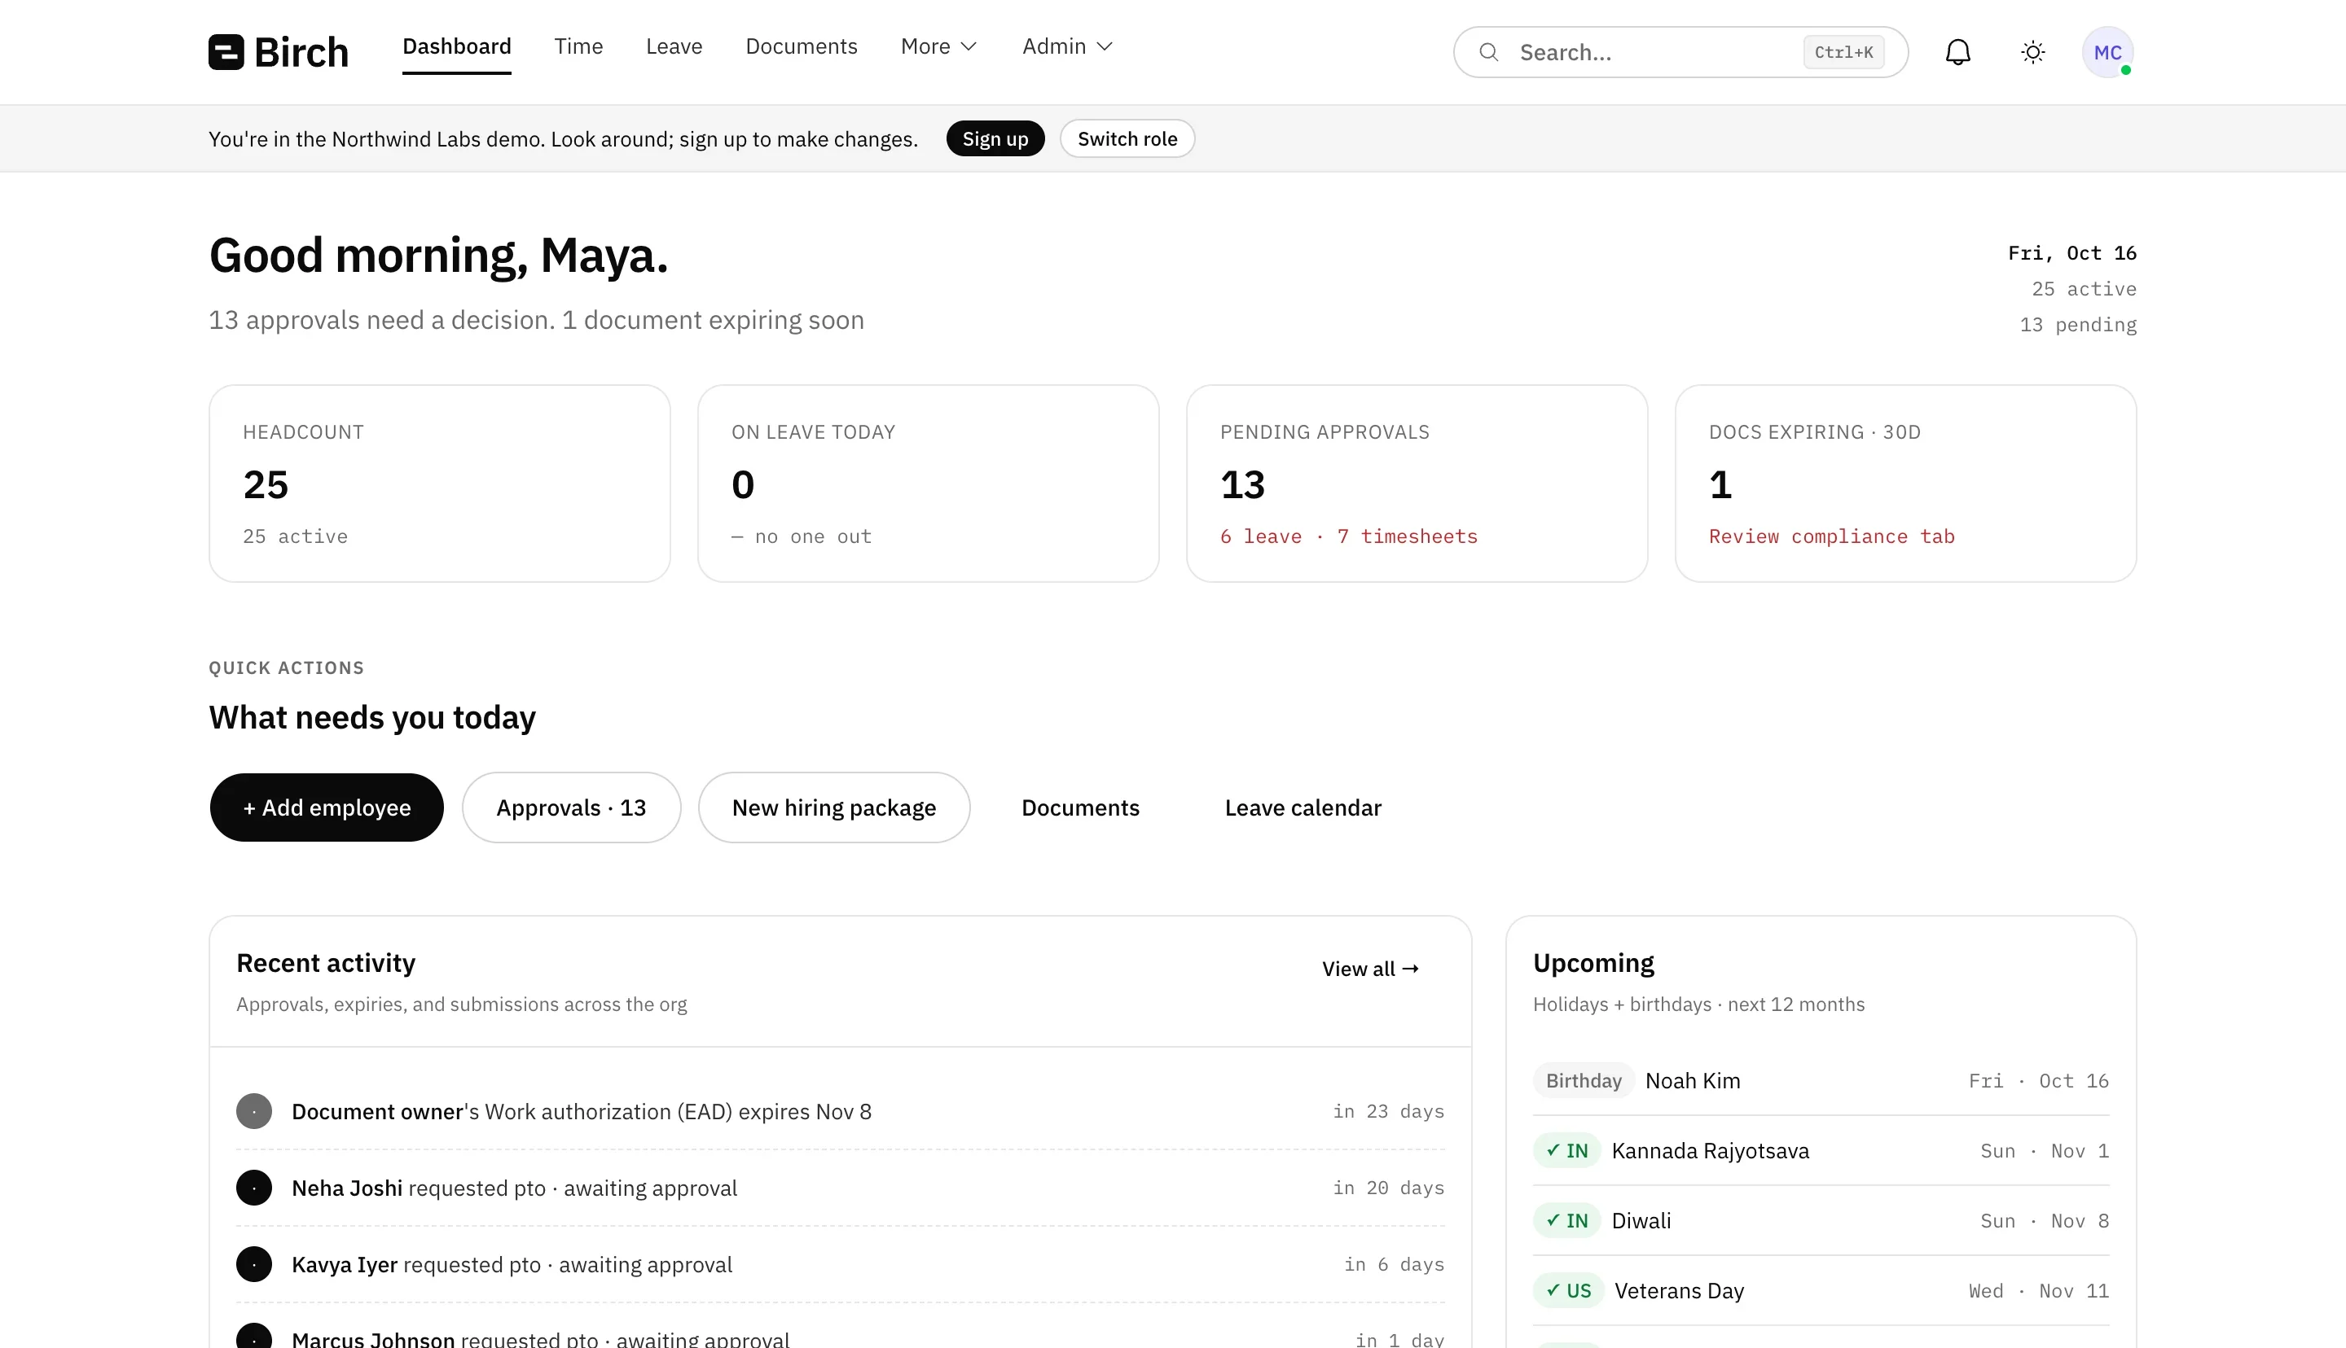Click the Work authorization (EAD) activity row

840,1111
